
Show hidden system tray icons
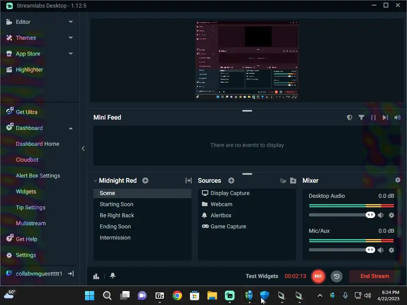click(x=320, y=295)
